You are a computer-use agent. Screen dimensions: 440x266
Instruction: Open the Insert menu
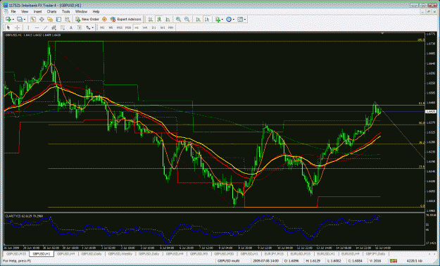37,11
